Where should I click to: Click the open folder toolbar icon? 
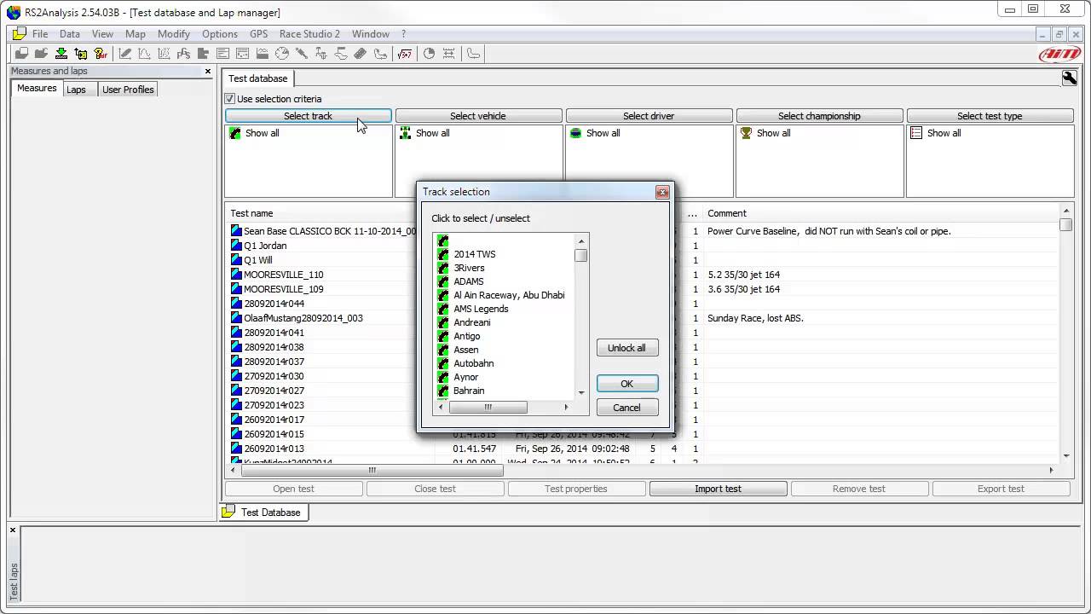41,53
